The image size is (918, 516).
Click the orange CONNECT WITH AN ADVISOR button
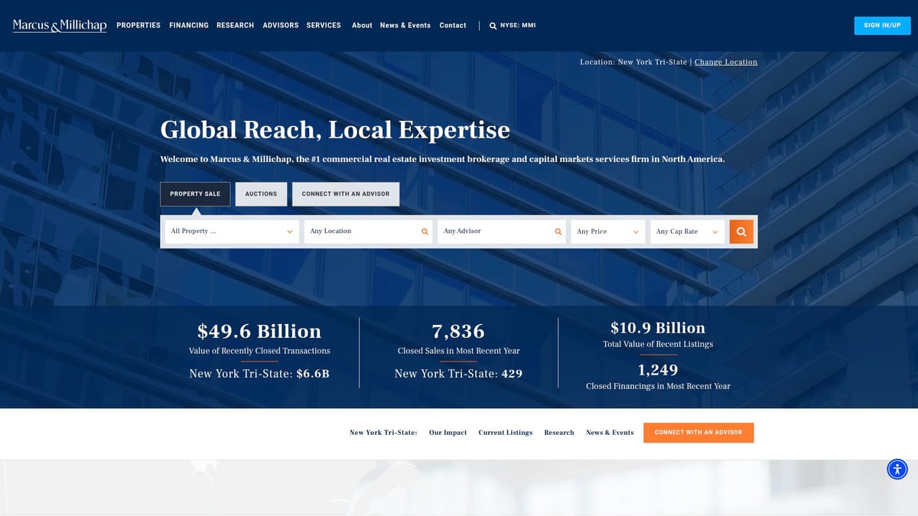click(698, 432)
